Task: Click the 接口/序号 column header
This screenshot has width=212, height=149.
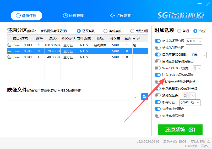Action: coord(20,39)
